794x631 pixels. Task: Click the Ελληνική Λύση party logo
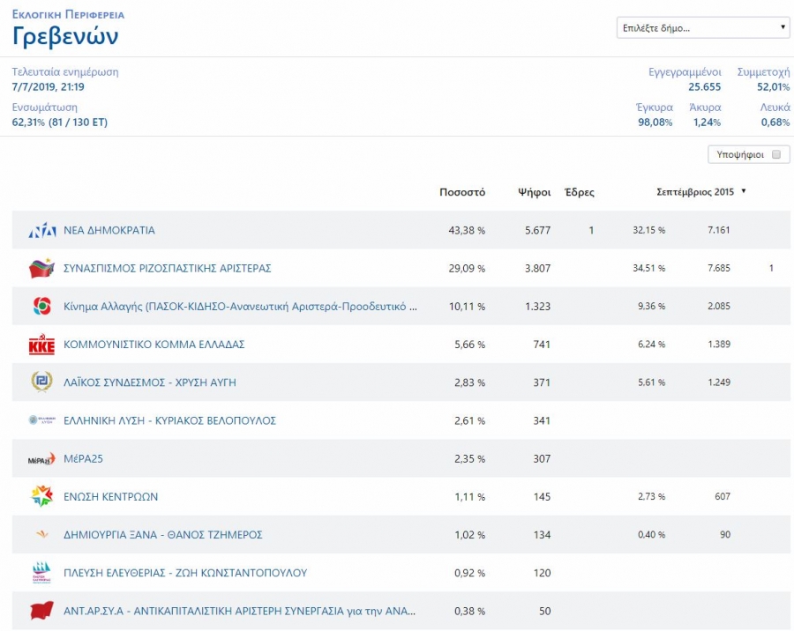[x=41, y=420]
